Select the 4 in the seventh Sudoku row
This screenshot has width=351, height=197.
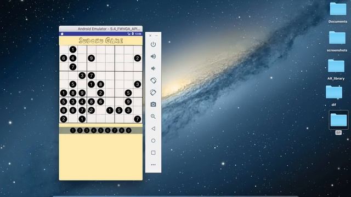point(82,102)
